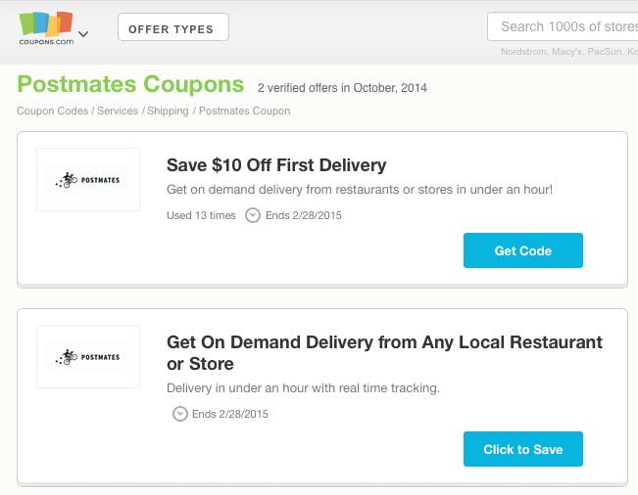Viewport: 638px width, 495px height.
Task: Open the Coupon Codes breadcrumb link
Action: click(53, 111)
